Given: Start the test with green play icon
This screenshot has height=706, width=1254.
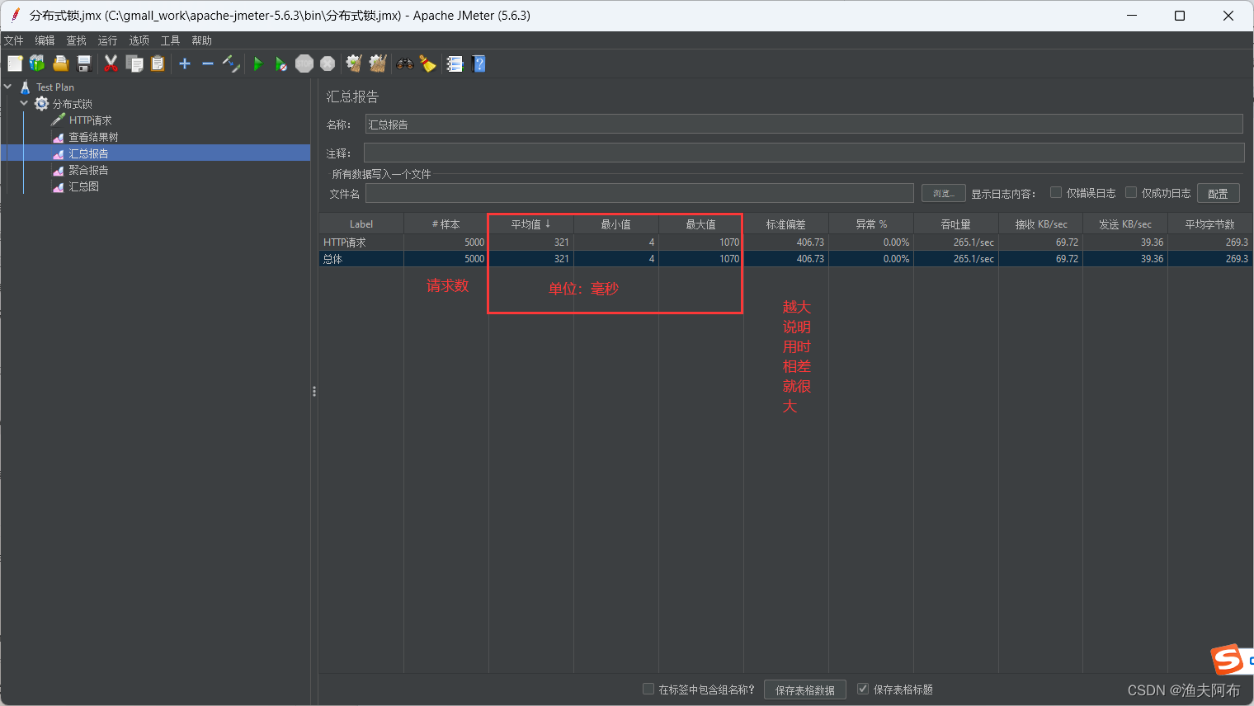Looking at the screenshot, I should pos(258,64).
